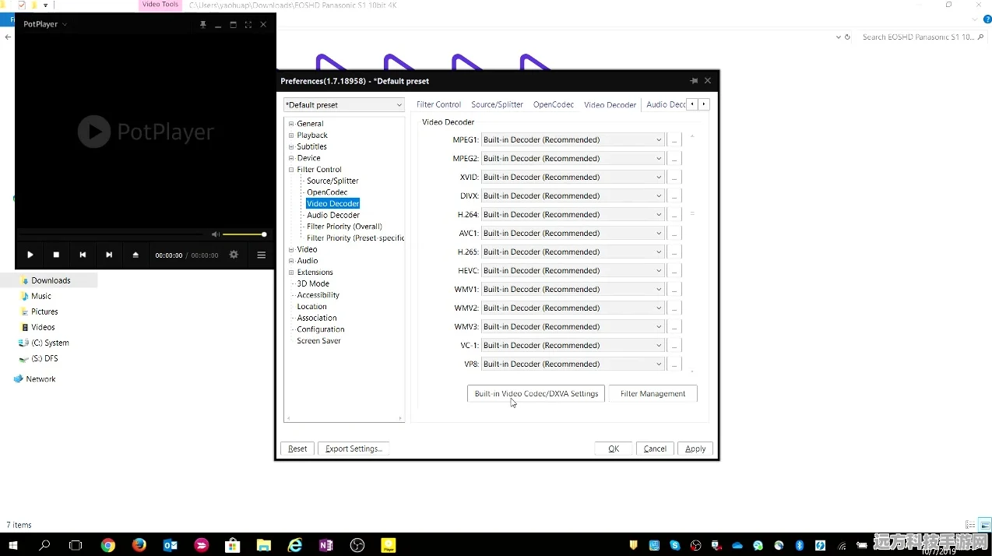
Task: Click OK in the Preferences dialog
Action: click(x=614, y=449)
